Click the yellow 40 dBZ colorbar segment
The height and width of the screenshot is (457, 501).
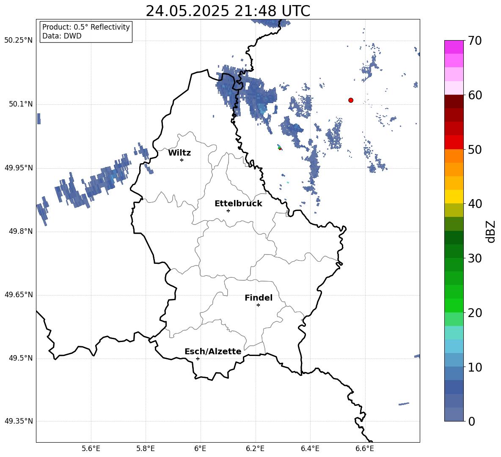[x=454, y=197]
